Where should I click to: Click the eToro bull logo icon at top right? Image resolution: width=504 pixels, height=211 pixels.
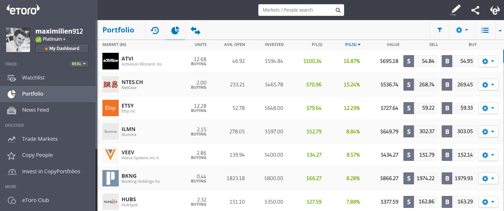495,10
